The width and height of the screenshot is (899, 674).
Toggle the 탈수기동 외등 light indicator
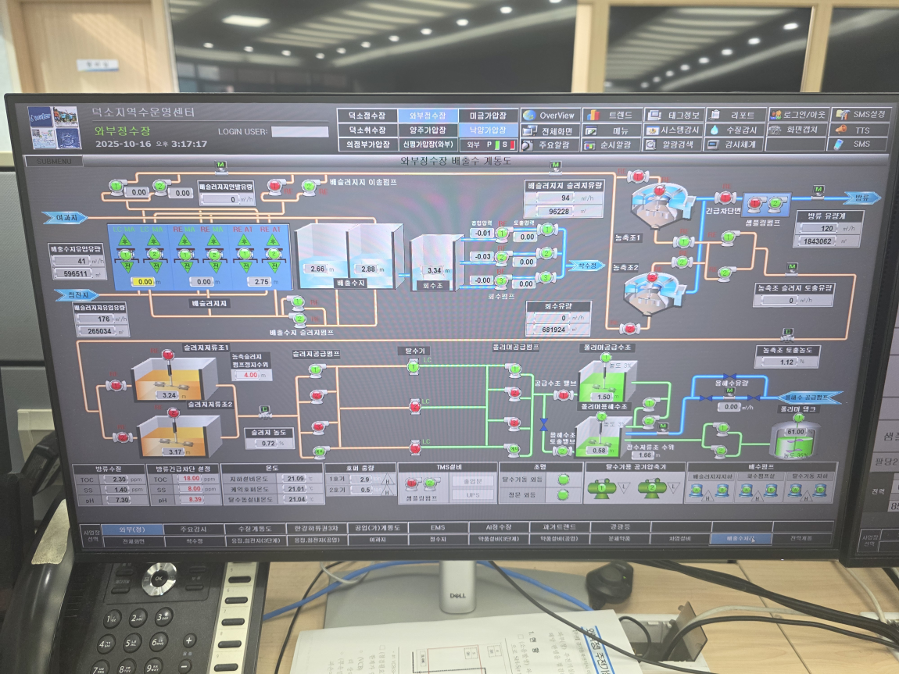[x=563, y=480]
